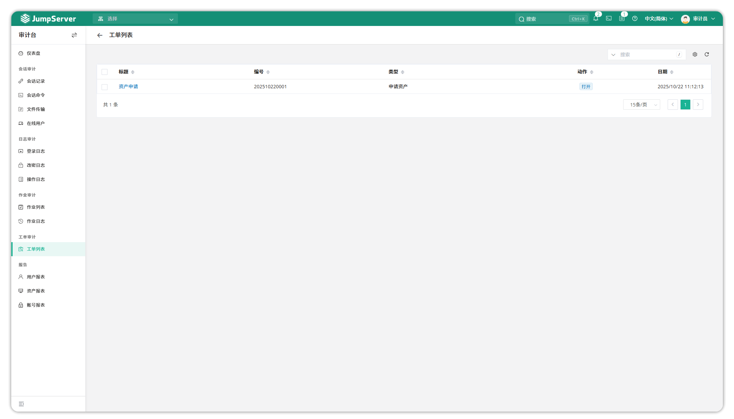Toggle the select-all checkbox in header
Image resolution: width=734 pixels, height=419 pixels.
(105, 72)
